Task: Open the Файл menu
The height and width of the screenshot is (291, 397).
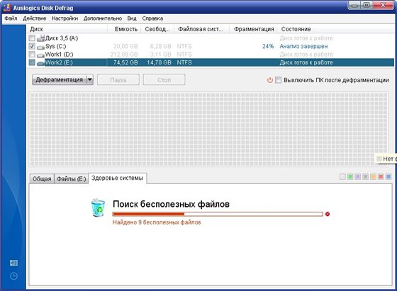Action: click(x=11, y=18)
